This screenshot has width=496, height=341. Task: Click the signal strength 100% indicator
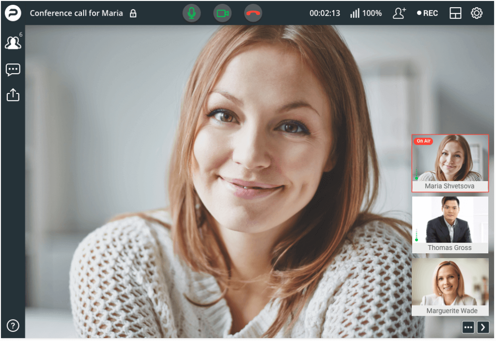point(366,13)
